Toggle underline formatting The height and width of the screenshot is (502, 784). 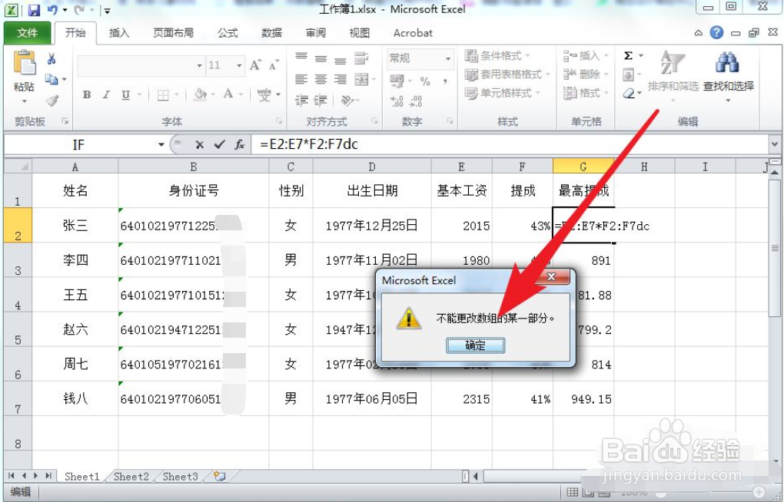tap(126, 94)
